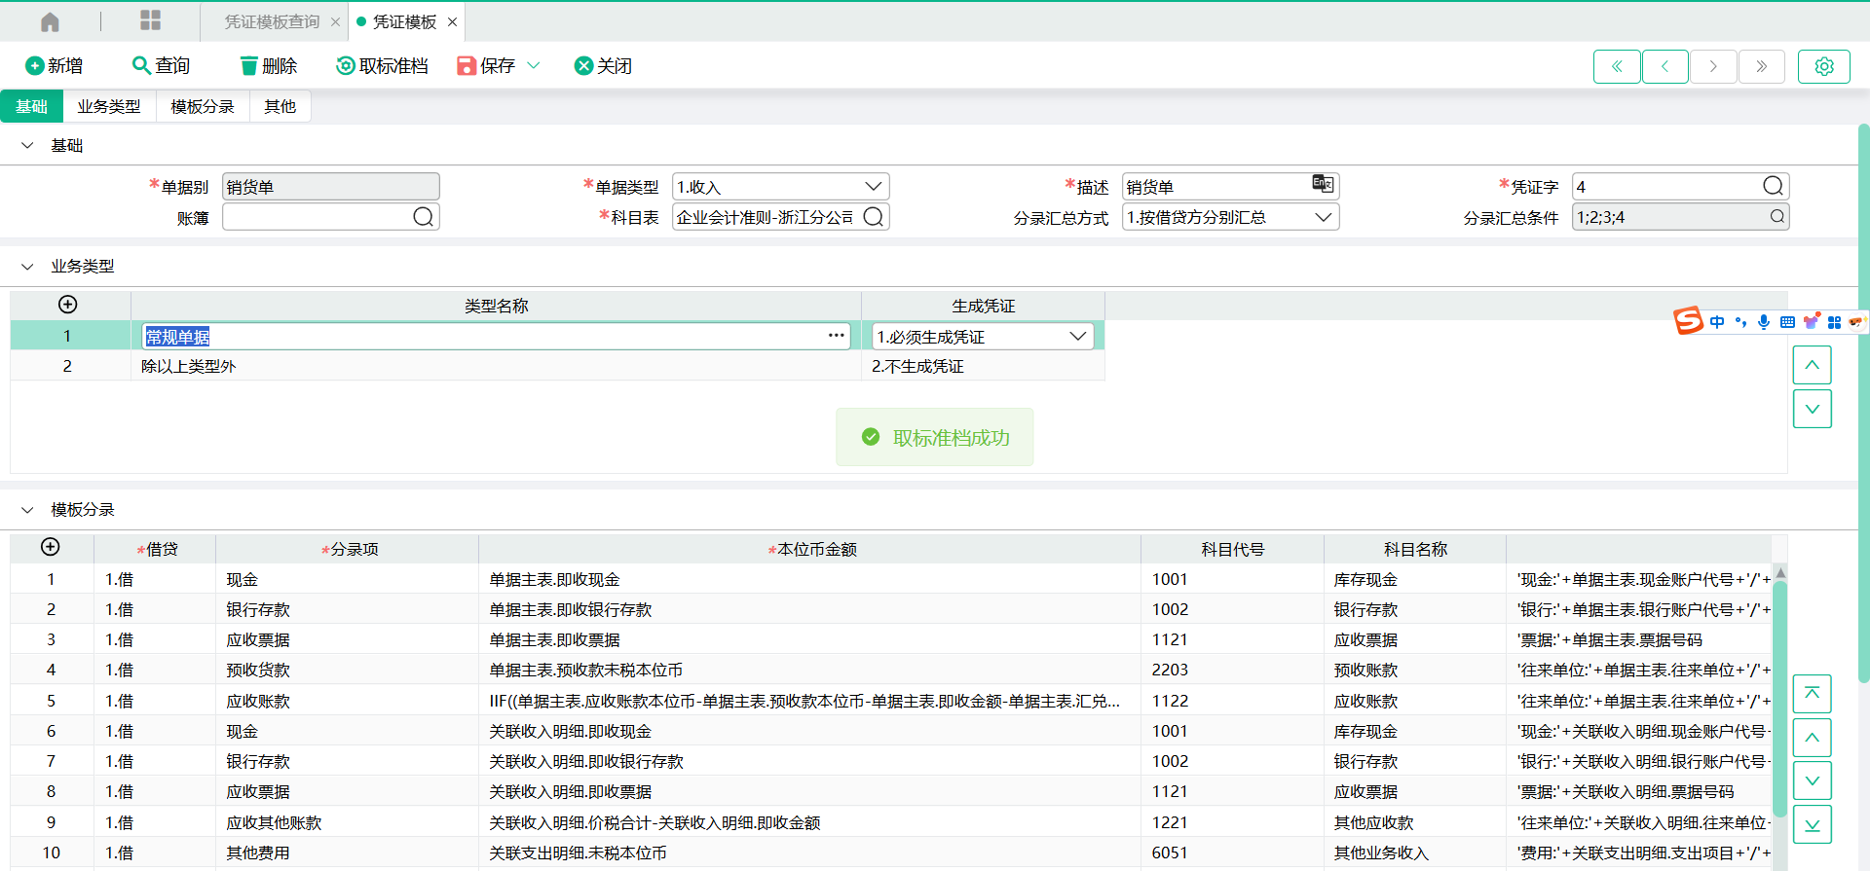Toggle the IME Chinese/English 中 indicator
1870x871 pixels.
(1717, 322)
